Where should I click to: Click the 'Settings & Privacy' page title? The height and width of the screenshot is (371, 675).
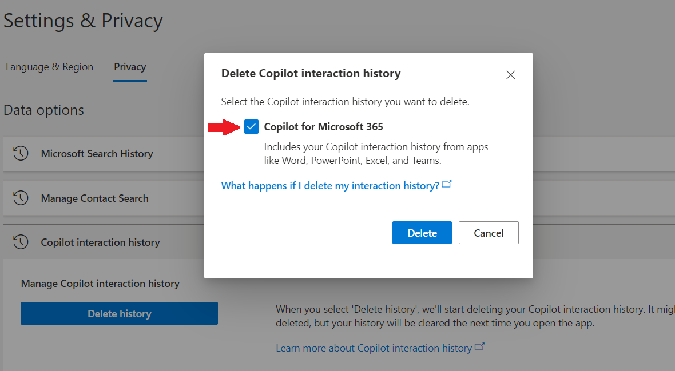pyautogui.click(x=83, y=21)
